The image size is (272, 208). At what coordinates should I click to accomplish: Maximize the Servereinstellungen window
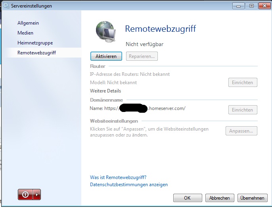[251, 6]
